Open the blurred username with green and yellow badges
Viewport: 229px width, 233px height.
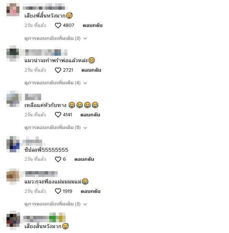click(44, 217)
